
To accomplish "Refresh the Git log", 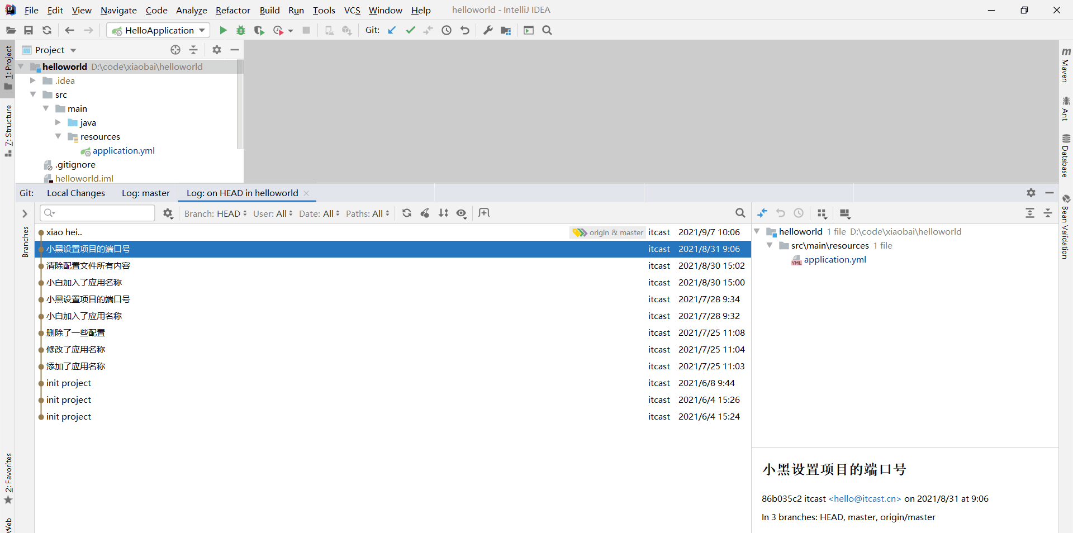I will click(407, 213).
